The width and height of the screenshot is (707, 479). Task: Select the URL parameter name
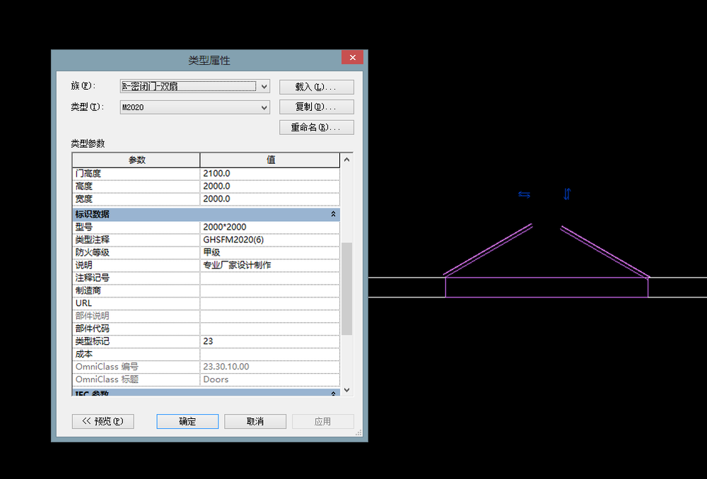pos(136,303)
